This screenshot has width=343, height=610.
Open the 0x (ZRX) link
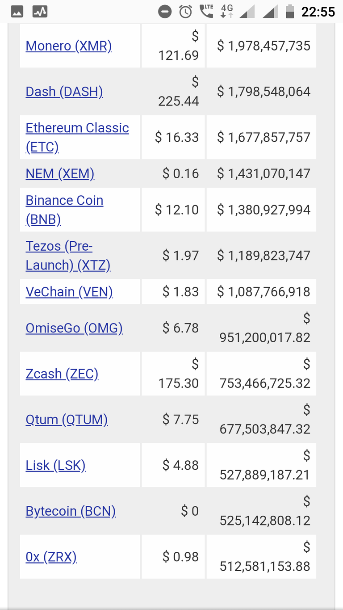point(51,557)
